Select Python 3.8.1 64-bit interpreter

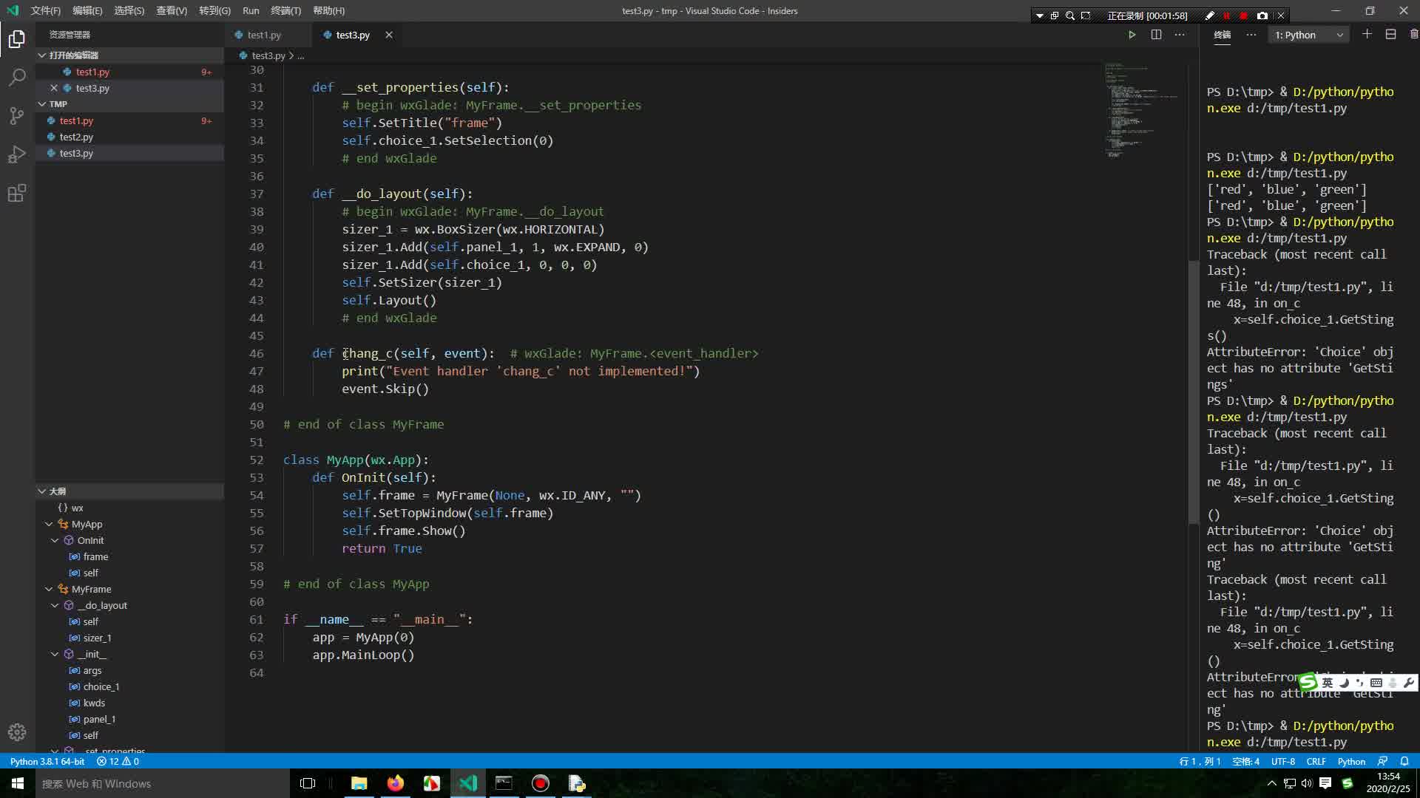(47, 761)
